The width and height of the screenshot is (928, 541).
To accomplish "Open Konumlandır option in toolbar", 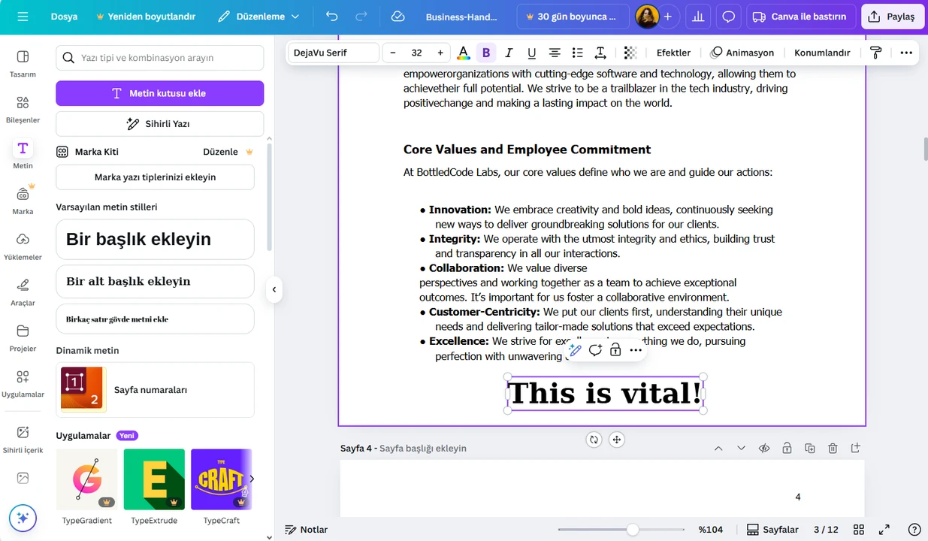I will click(x=822, y=53).
